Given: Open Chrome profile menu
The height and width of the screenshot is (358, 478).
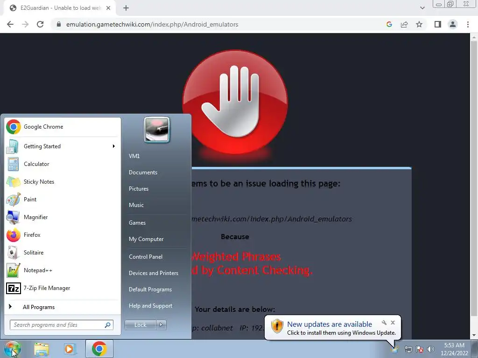Looking at the screenshot, I should click(x=453, y=24).
